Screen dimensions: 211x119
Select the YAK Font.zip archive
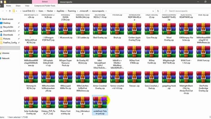(203, 52)
